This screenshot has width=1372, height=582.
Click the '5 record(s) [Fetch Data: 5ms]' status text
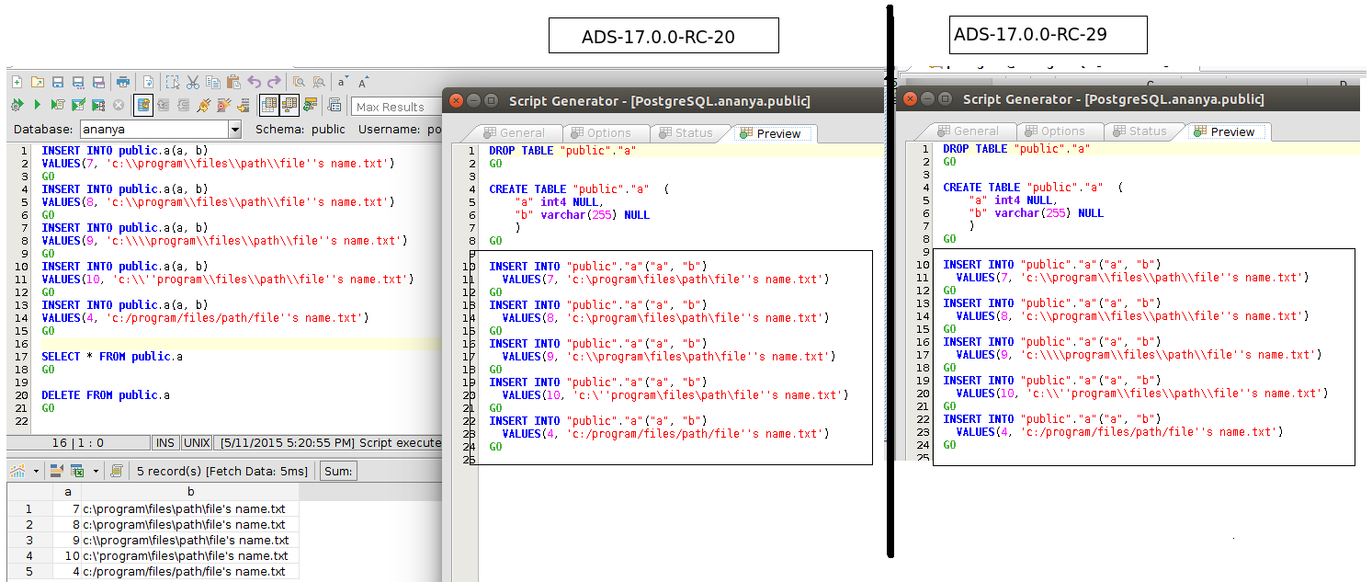coord(221,471)
